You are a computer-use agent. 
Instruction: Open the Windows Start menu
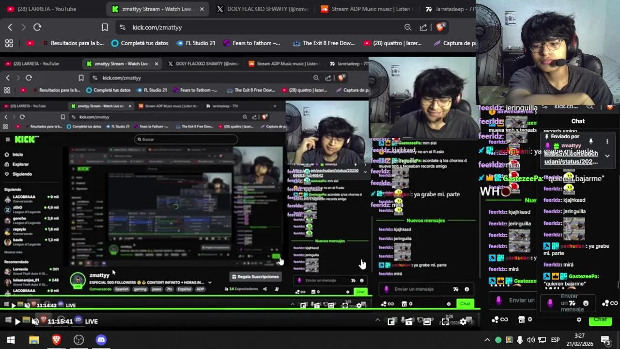pyautogui.click(x=11, y=340)
